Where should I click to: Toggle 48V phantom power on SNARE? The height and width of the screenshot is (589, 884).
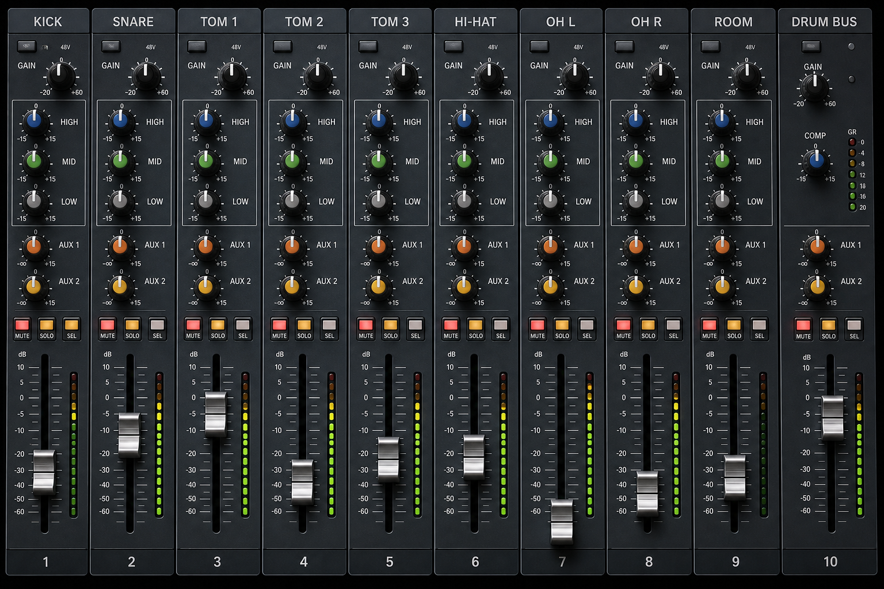(x=110, y=46)
